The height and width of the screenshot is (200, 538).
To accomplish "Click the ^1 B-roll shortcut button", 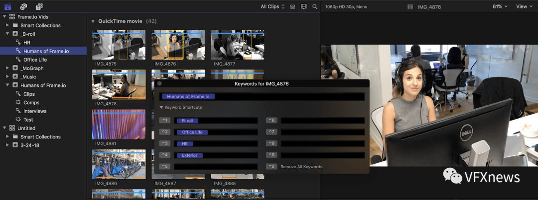I will [164, 121].
